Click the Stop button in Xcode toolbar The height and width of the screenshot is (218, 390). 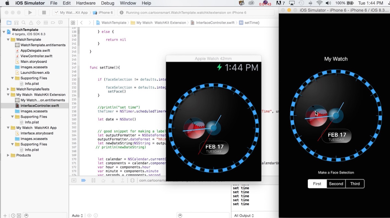[x=44, y=13]
